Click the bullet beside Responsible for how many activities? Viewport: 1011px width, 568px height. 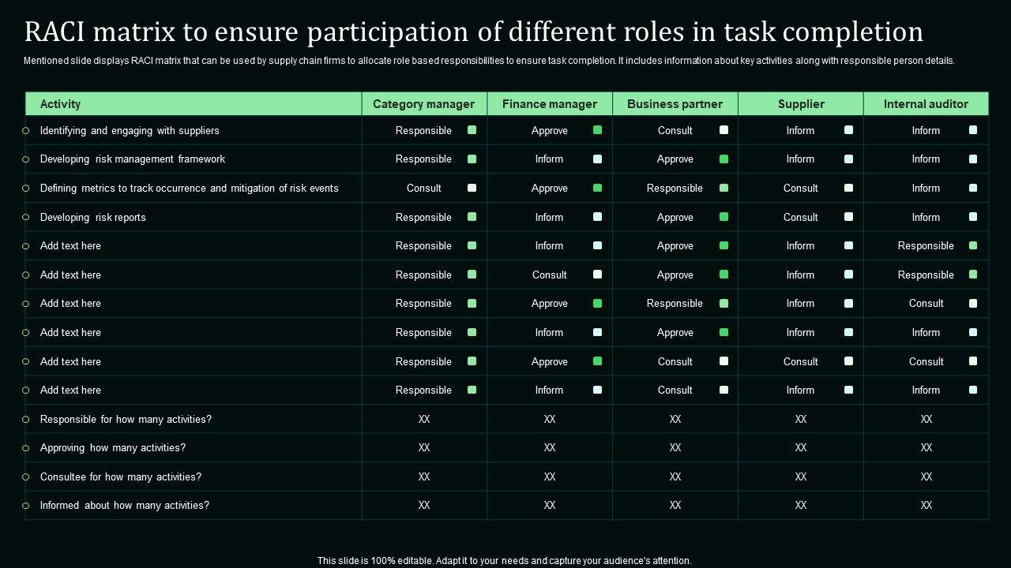click(26, 420)
